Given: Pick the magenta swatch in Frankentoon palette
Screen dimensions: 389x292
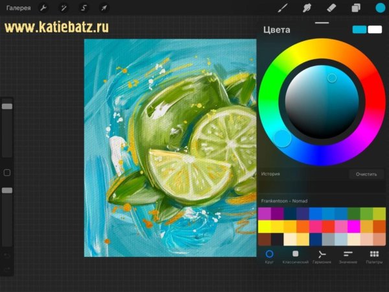Looking at the screenshot, I should (x=276, y=213).
